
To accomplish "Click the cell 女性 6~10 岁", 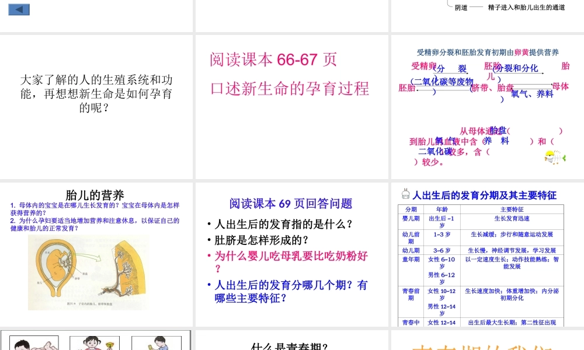I will pyautogui.click(x=442, y=262).
